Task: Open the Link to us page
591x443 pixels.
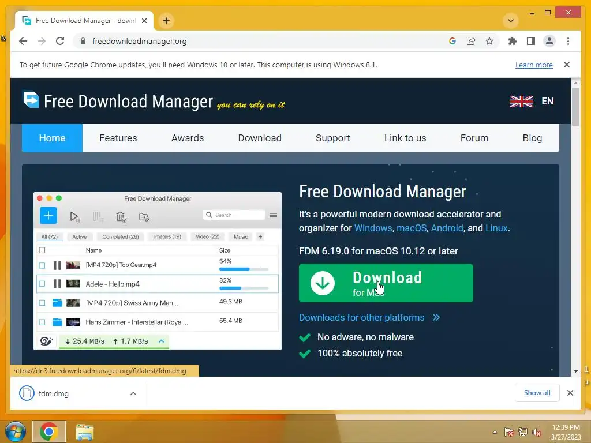Action: 405,138
